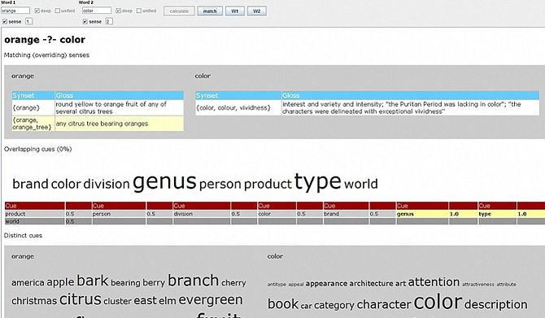Click 'division' in the overlapping cues cloud
The width and height of the screenshot is (545, 318).
click(107, 184)
